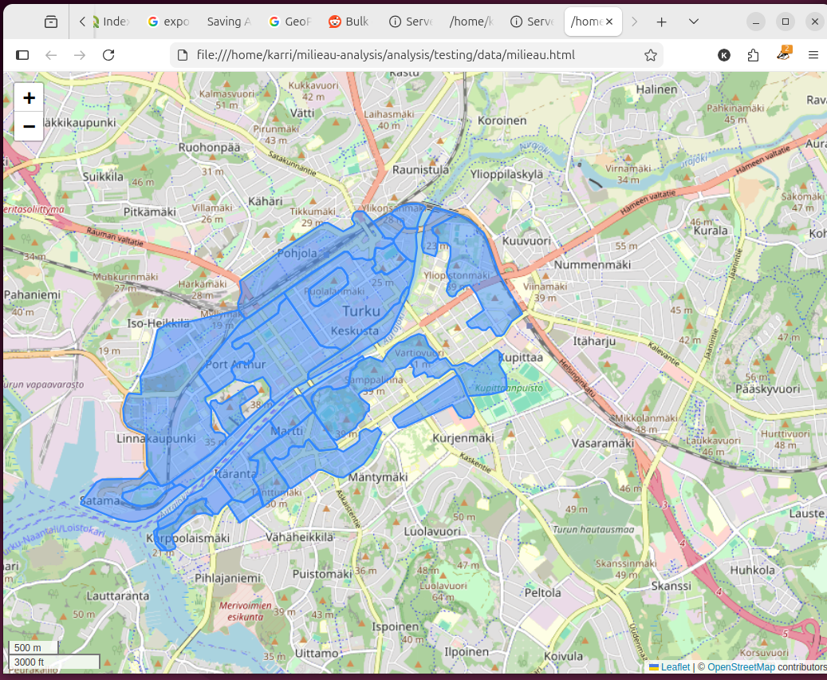This screenshot has width=827, height=680.
Task: Click the address bar URL field
Action: pyautogui.click(x=399, y=55)
